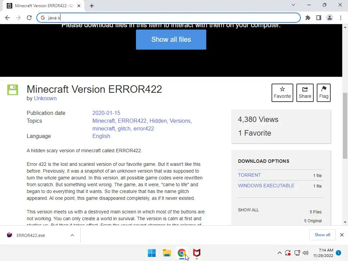Click the DOWNLOAD OPTIONS heading

coord(263,161)
